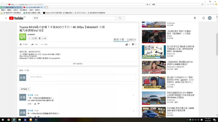The height and width of the screenshot is (122, 218).
Task: Open the suspension comparison video thumbnail
Action: [x=154, y=52]
